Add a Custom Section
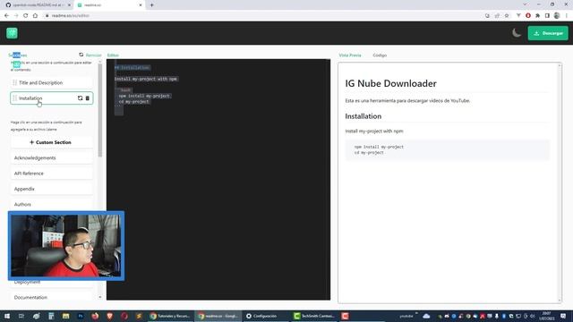 (52, 142)
